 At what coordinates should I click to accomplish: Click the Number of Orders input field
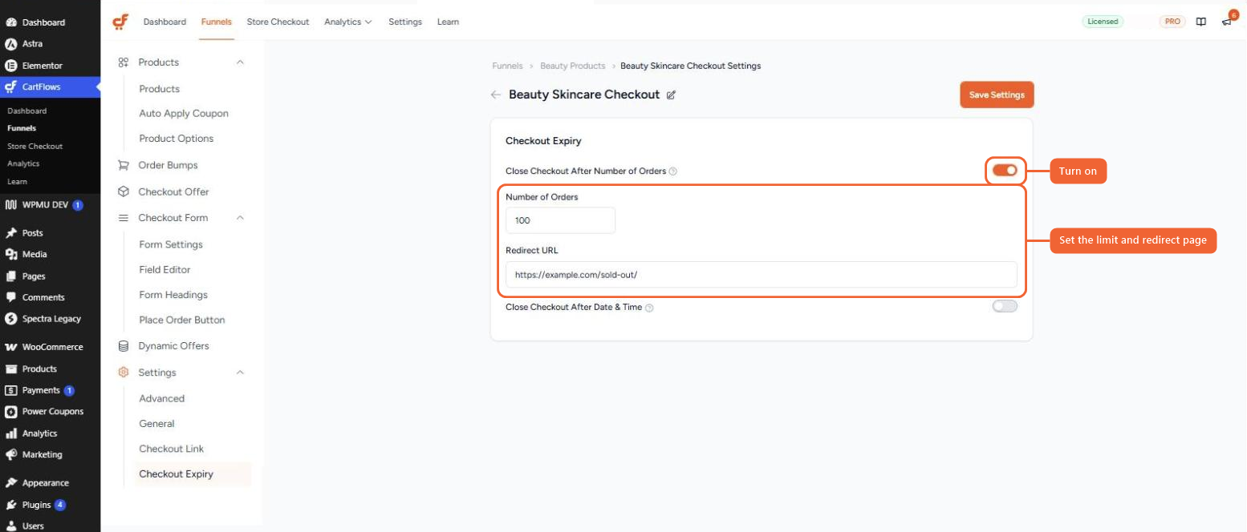560,220
